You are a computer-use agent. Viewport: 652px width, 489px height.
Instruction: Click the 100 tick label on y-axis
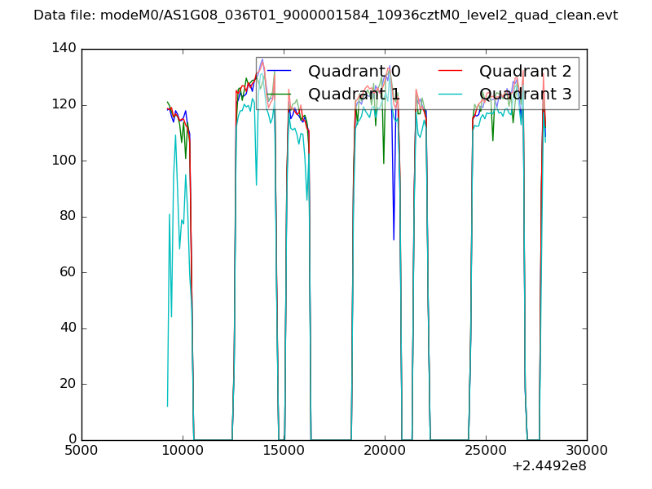pyautogui.click(x=62, y=161)
